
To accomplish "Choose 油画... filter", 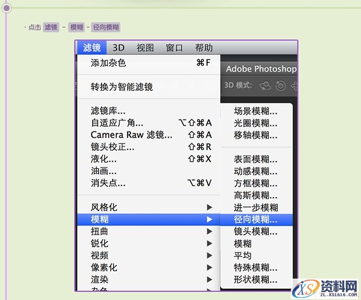I will click(149, 171).
